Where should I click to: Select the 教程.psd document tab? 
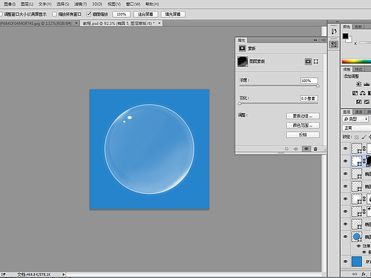(x=118, y=24)
